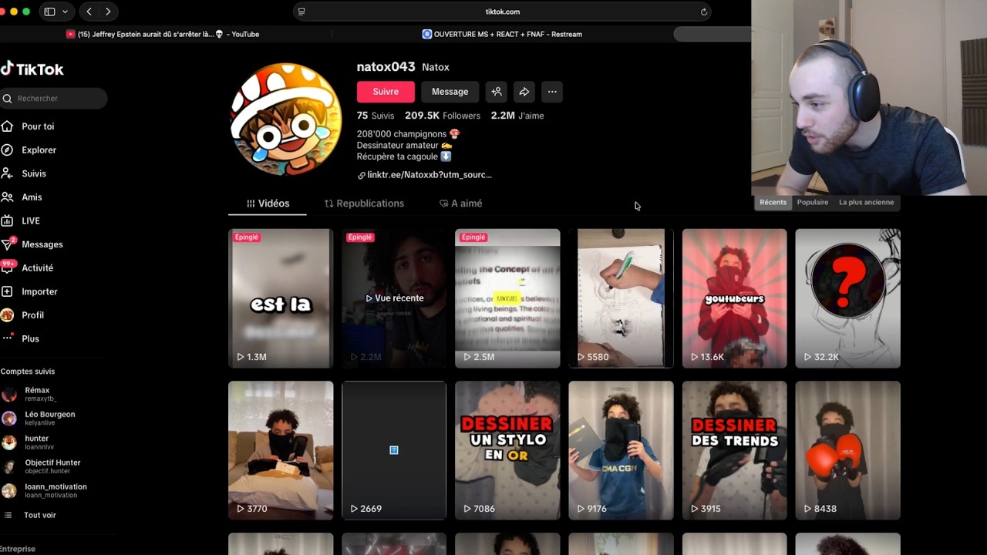Open the video with 3770 views
This screenshot has width=987, height=555.
coord(281,450)
